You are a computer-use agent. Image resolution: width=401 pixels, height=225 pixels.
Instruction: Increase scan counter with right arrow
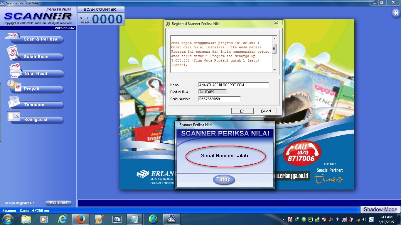point(87,18)
